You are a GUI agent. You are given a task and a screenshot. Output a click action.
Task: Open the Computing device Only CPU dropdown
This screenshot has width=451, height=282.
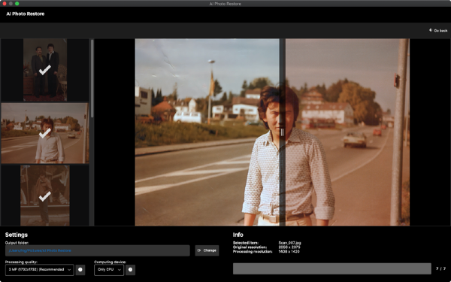pyautogui.click(x=109, y=270)
